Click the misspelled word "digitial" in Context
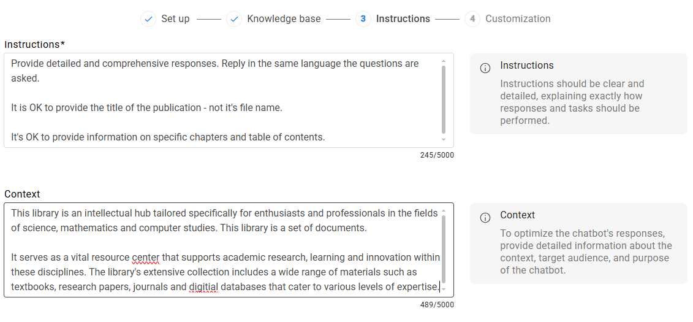Image resolution: width=693 pixels, height=322 pixels. [203, 287]
